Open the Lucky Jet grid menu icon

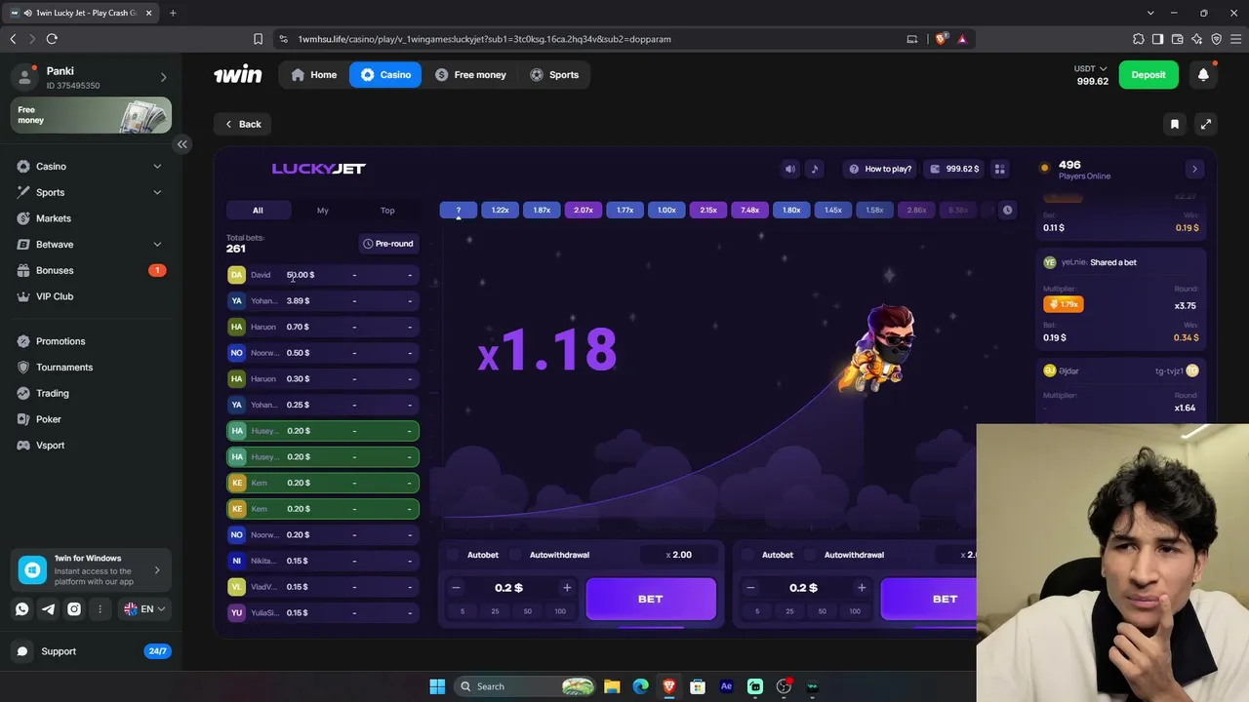pyautogui.click(x=999, y=169)
